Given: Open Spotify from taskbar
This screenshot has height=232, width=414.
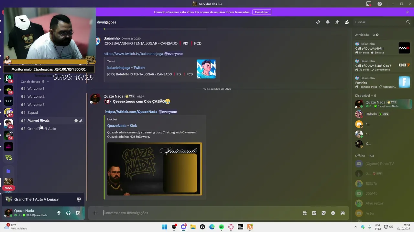Looking at the screenshot, I should click(x=221, y=227).
